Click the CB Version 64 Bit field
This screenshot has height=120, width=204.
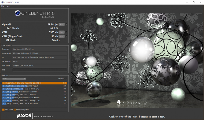pyautogui.click(x=40, y=62)
